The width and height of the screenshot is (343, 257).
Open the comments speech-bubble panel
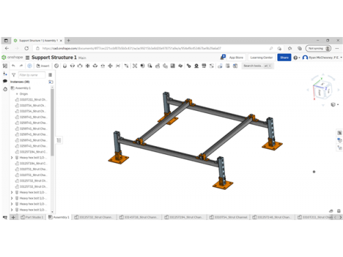coord(5,81)
